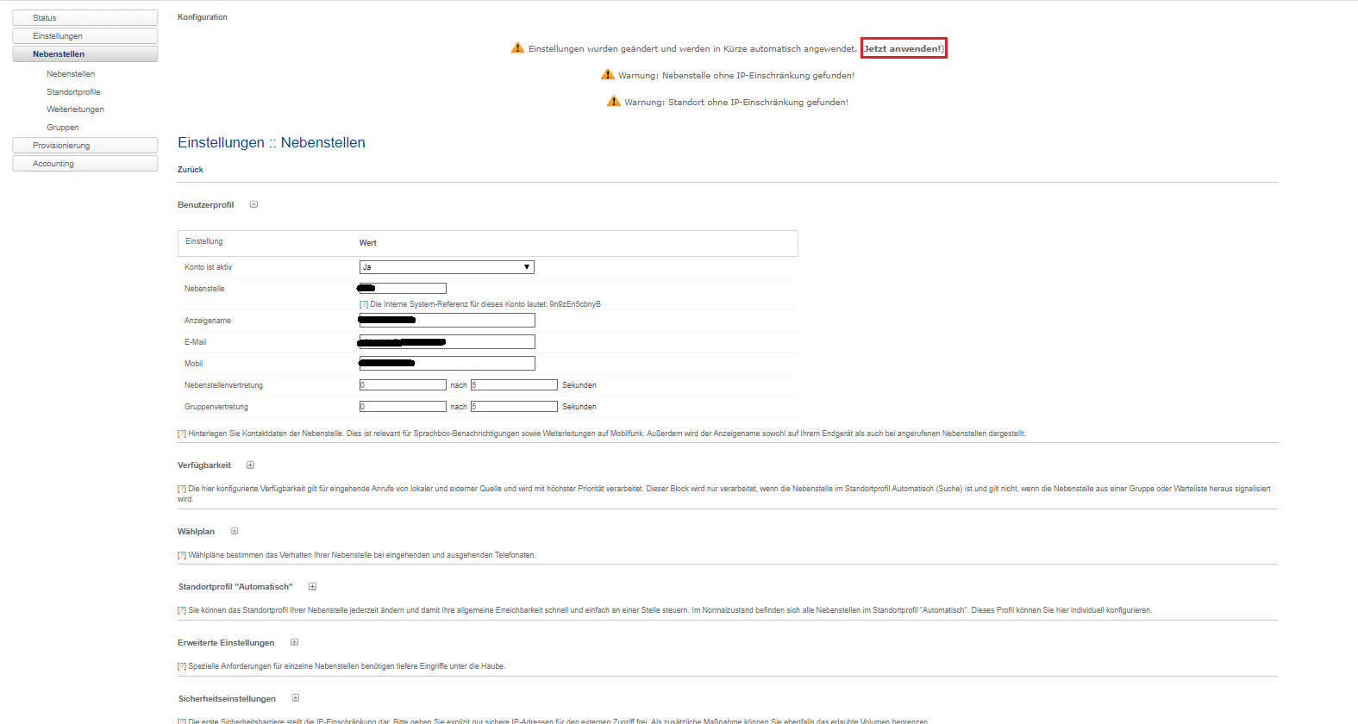Expand the Verfügbarkeit section
Viewport: 1358px width, 724px height.
250,465
